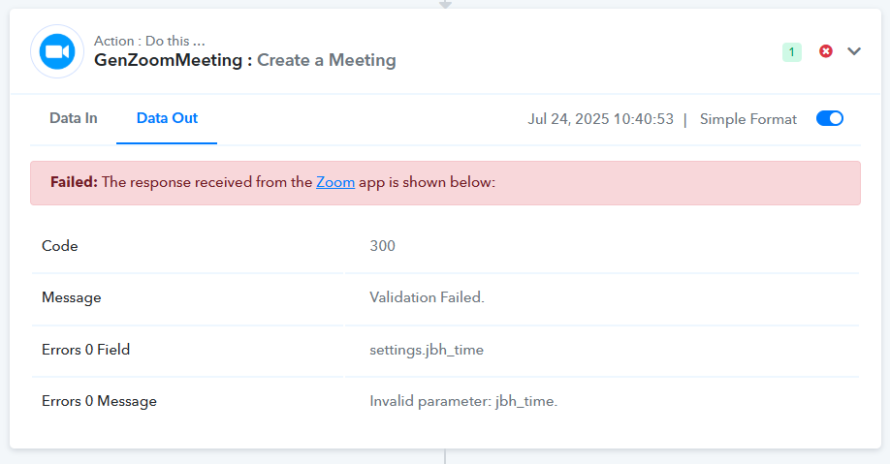Click the green step count badge

click(792, 52)
